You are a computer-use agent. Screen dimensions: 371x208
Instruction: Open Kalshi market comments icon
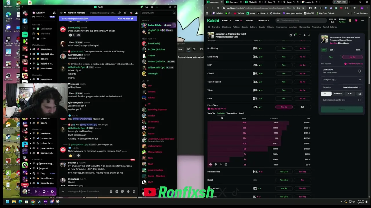(x=295, y=35)
